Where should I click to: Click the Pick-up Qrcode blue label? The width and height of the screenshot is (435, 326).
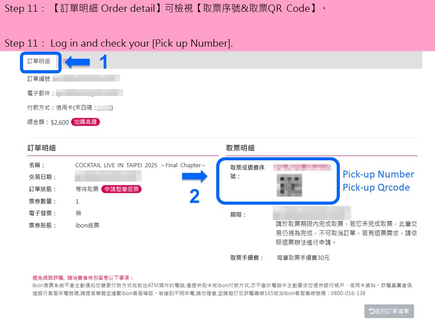[x=376, y=187]
